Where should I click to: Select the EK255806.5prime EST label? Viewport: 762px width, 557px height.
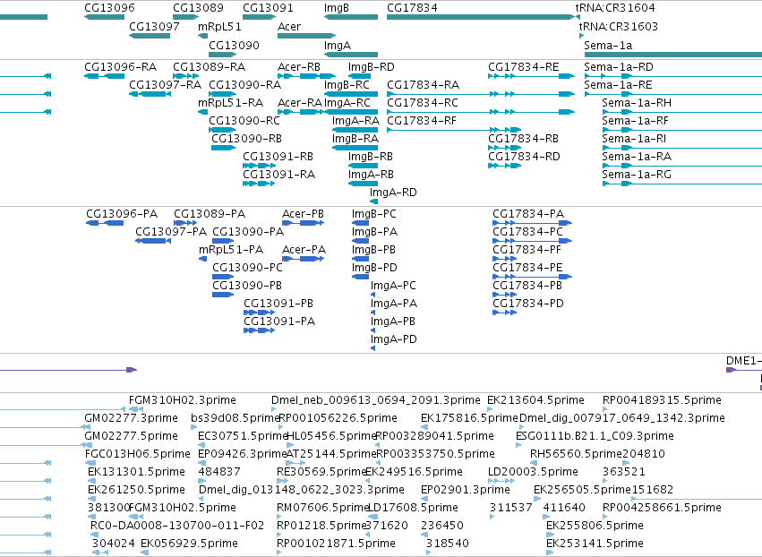tap(595, 526)
